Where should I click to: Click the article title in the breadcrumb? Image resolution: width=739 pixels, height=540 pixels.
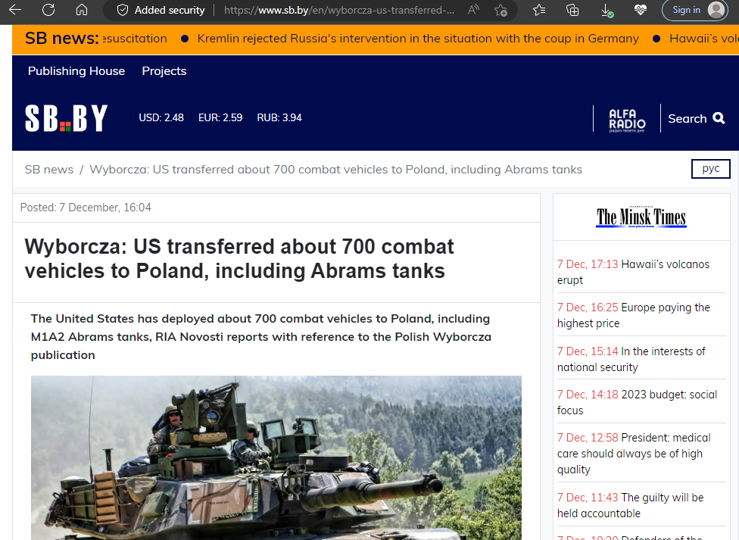[335, 170]
